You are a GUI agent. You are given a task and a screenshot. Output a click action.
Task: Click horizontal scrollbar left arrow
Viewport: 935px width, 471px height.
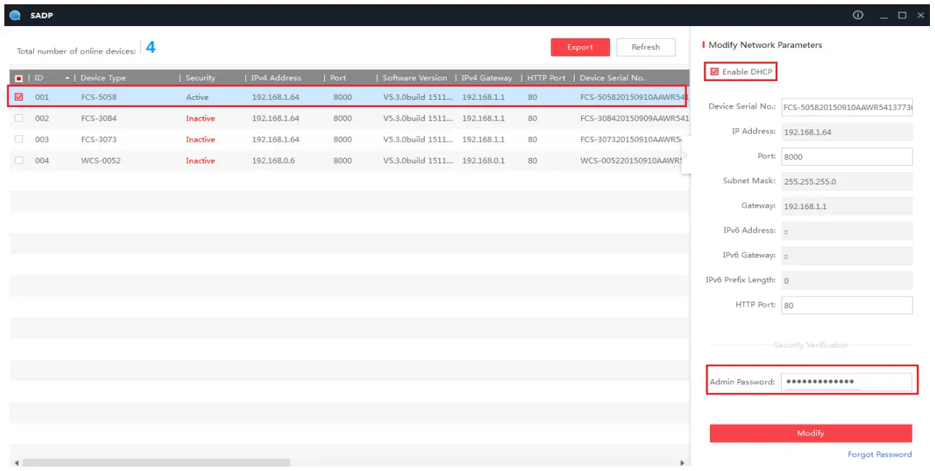click(15, 462)
